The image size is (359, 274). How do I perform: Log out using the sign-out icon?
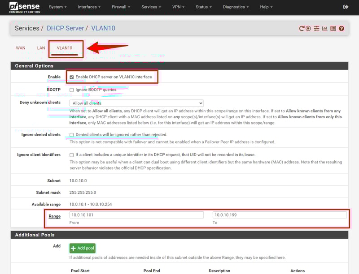tap(346, 7)
